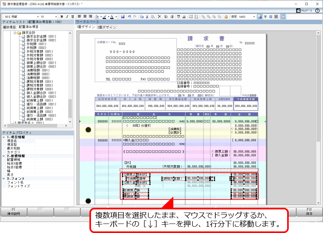
Task: Set text alignment to right
Action: tap(90, 17)
